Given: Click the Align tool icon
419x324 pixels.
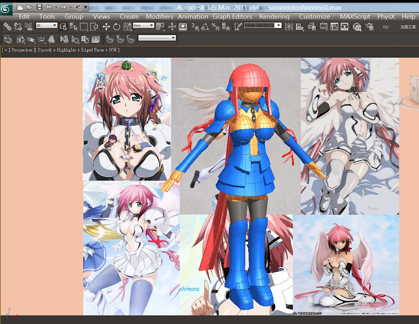Looking at the screenshot, I should (300, 27).
